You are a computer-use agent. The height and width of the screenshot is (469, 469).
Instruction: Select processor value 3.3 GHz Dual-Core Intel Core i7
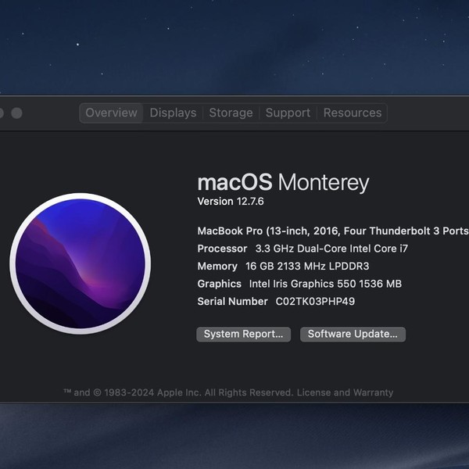pyautogui.click(x=331, y=249)
